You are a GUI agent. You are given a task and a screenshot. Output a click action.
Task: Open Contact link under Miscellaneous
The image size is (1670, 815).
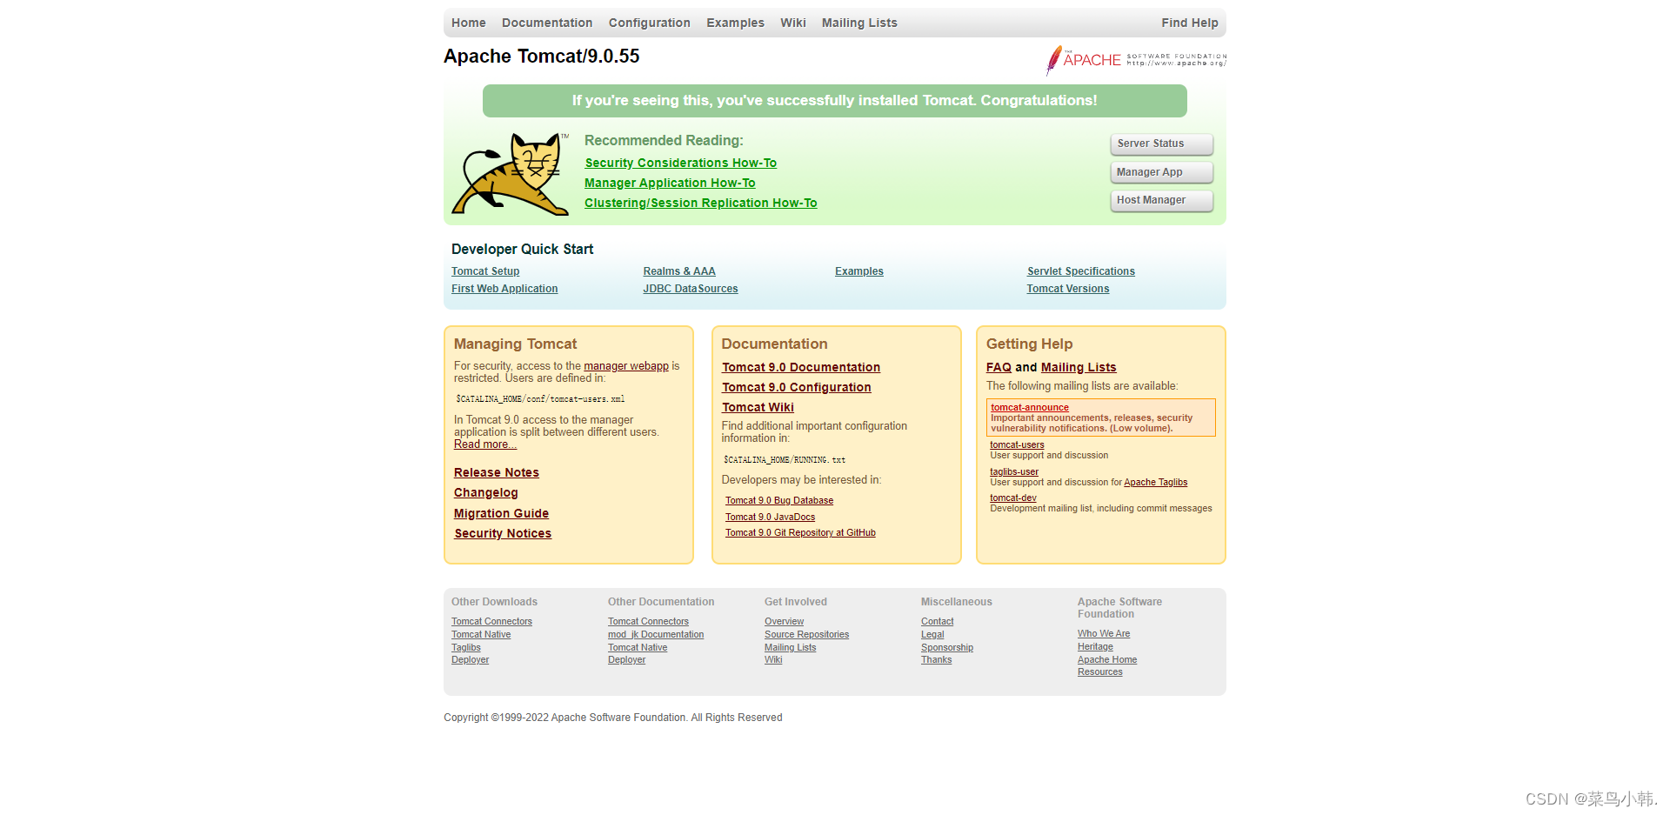tap(937, 622)
